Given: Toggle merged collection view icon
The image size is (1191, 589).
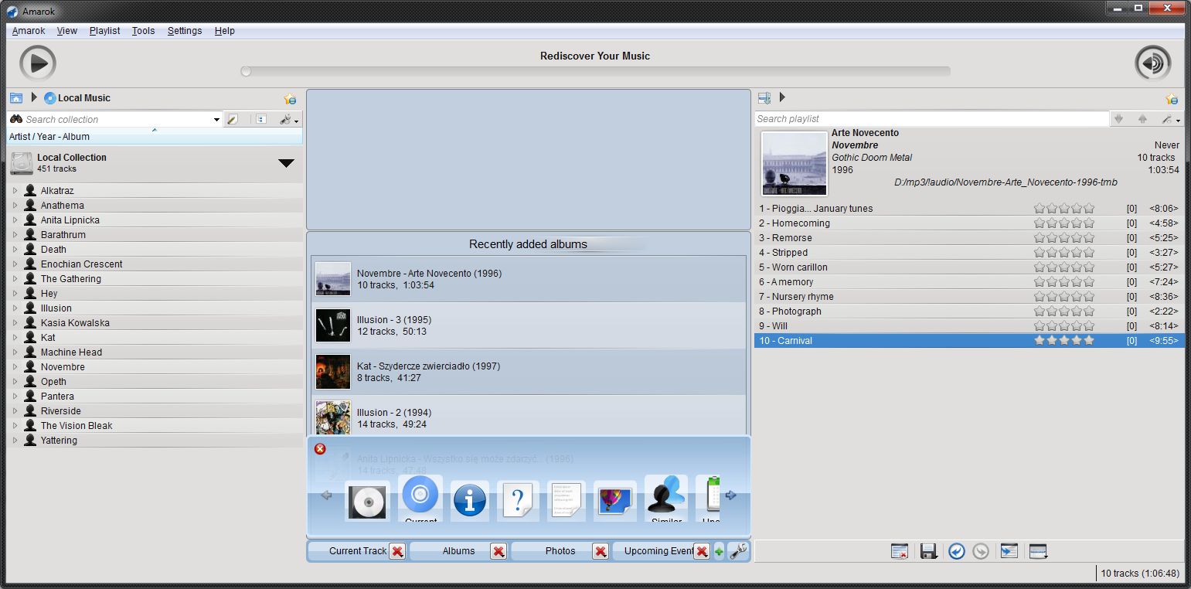Looking at the screenshot, I should tap(261, 120).
